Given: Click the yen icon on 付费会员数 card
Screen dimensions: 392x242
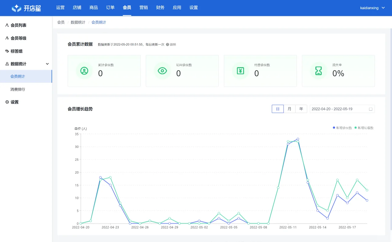Looking at the screenshot, I should (x=240, y=71).
